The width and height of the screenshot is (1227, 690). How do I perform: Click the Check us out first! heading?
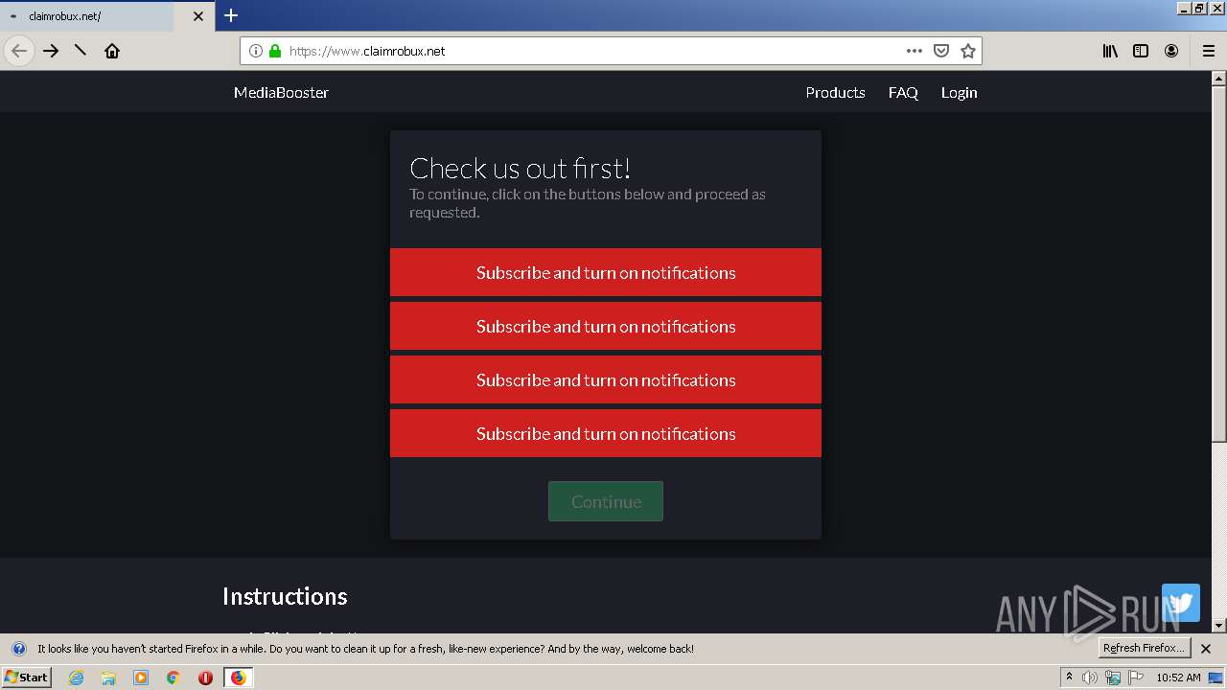point(520,169)
